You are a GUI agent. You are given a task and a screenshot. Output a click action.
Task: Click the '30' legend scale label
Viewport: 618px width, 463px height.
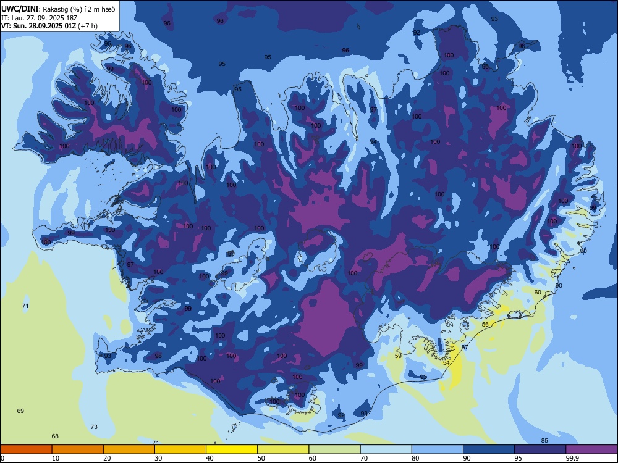point(158,458)
